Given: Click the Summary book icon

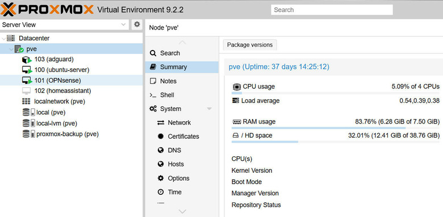Looking at the screenshot, I should pos(153,67).
